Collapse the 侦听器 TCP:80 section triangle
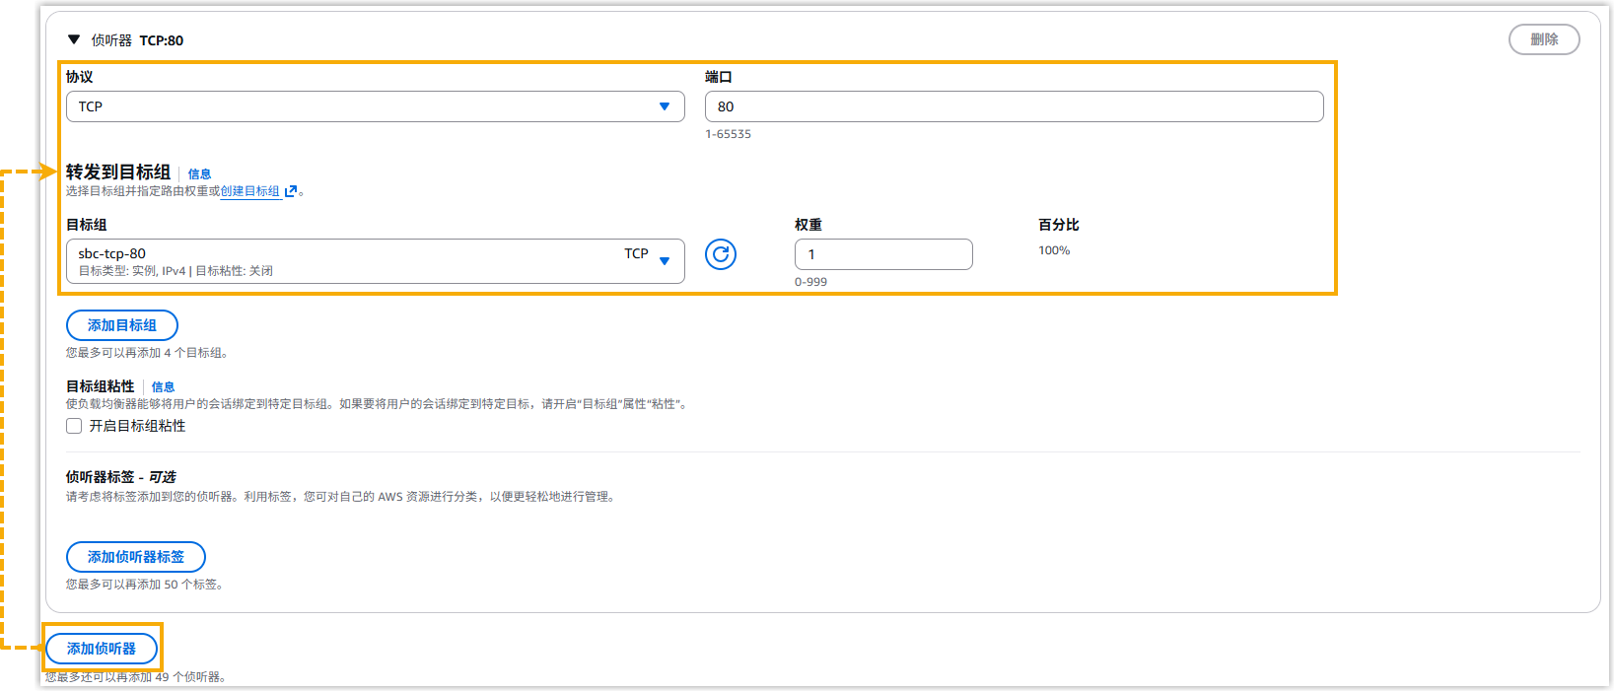The image size is (1615, 692). pyautogui.click(x=73, y=39)
